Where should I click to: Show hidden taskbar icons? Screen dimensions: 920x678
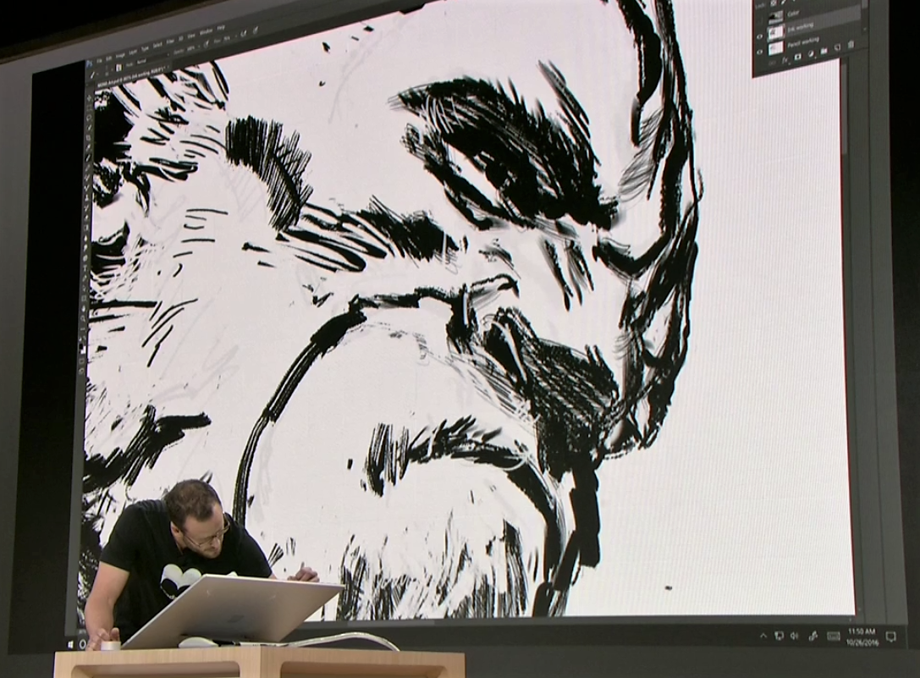click(763, 635)
